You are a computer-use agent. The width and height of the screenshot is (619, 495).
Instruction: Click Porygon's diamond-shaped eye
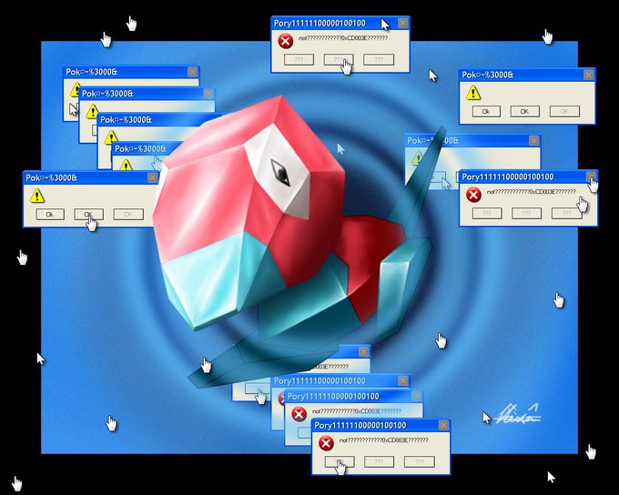[x=280, y=173]
